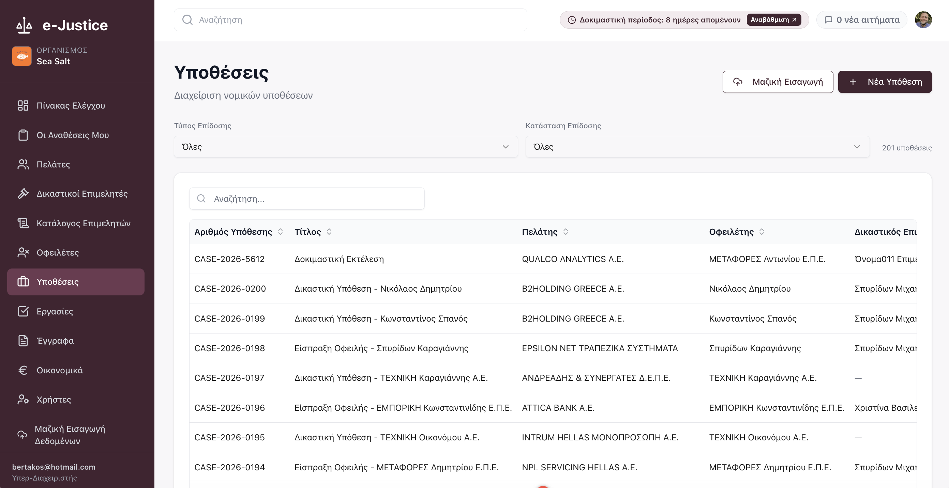The height and width of the screenshot is (488, 949).
Task: Click the table Αναζήτηση... search field
Action: click(307, 199)
